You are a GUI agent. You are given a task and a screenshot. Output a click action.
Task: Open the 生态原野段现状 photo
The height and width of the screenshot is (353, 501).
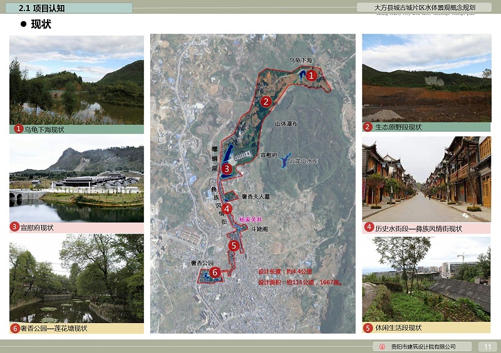(x=426, y=77)
